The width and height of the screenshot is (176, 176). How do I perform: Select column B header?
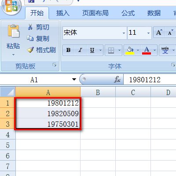pyautogui.click(x=98, y=92)
